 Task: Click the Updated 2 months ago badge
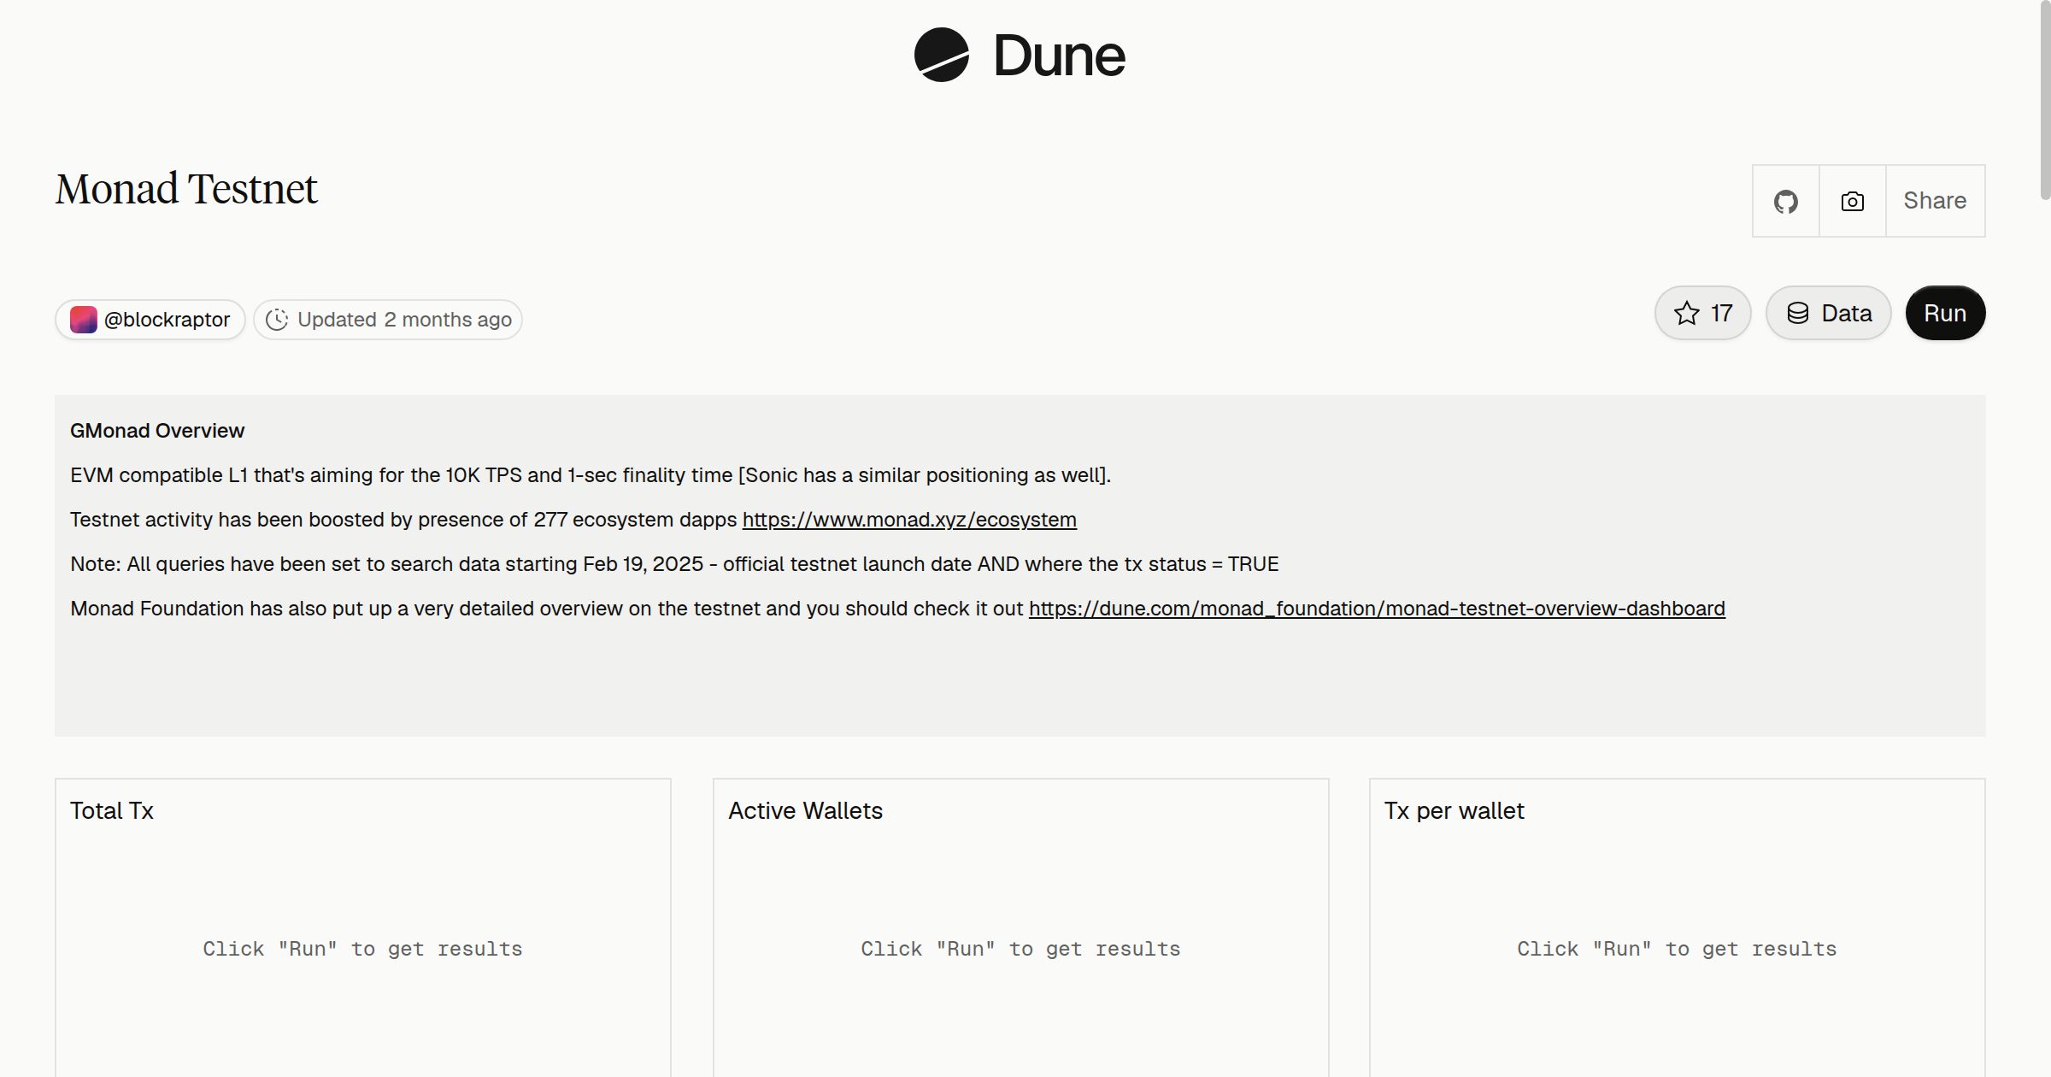(388, 320)
